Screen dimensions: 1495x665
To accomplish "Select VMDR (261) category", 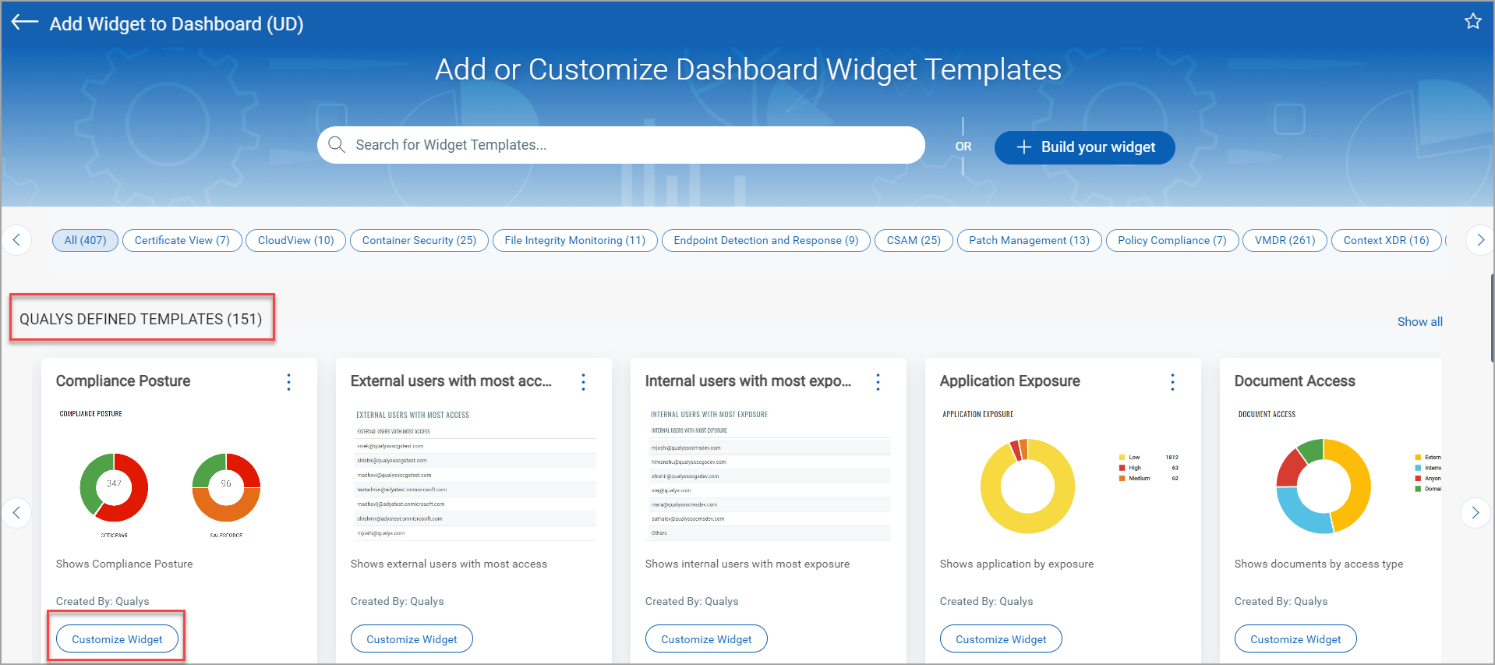I will tap(1285, 240).
